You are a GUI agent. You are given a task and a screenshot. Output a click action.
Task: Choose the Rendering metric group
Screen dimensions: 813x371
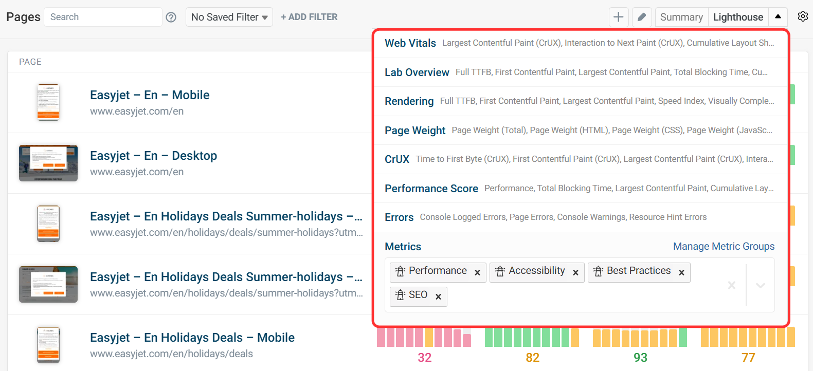(581, 101)
